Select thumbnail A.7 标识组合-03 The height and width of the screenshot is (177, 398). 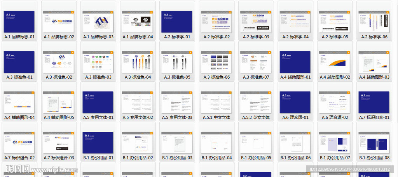coord(58,143)
